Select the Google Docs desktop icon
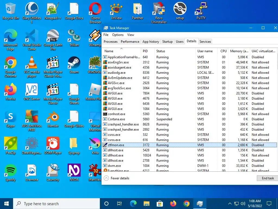The width and height of the screenshot is (278, 209). [x=74, y=11]
